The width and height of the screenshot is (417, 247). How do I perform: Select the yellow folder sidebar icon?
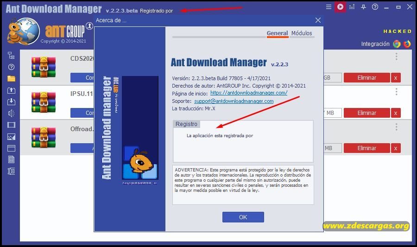tap(11, 78)
